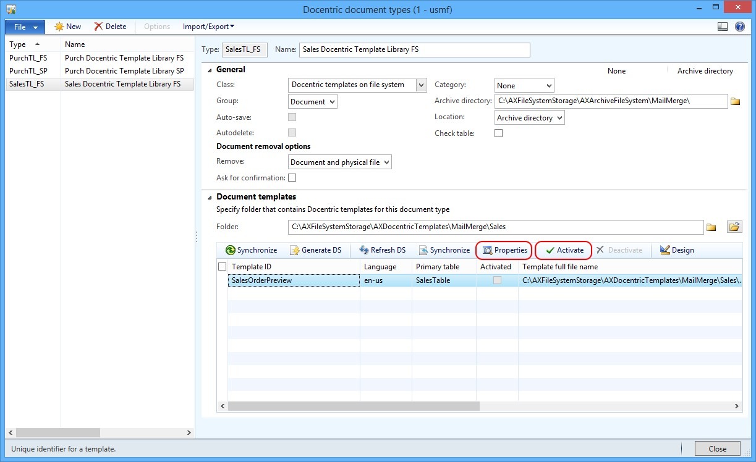Image resolution: width=756 pixels, height=462 pixels.
Task: Toggle Activated checkbox for SalesOrderPreview
Action: tap(497, 280)
